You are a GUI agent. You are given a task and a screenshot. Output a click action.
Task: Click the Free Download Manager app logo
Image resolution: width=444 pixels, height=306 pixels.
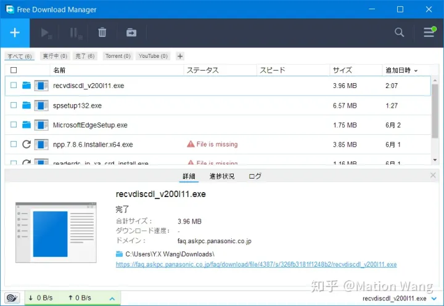point(10,9)
